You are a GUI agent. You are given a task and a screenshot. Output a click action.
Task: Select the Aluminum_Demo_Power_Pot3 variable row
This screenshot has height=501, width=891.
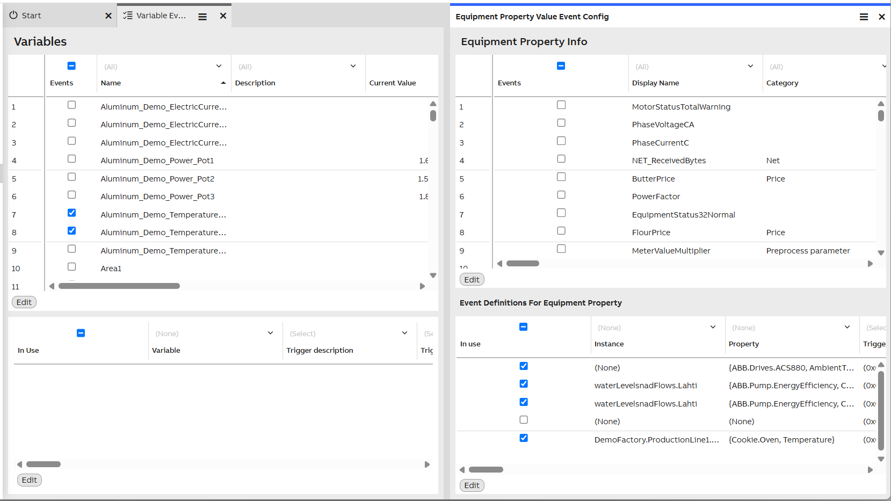(x=237, y=197)
